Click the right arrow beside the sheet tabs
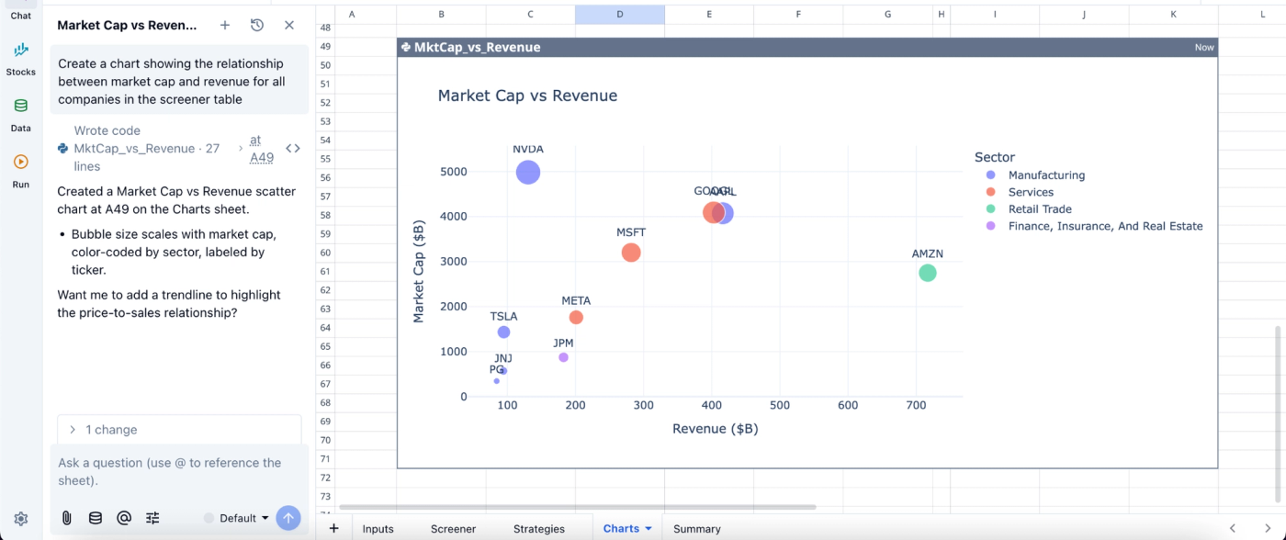Screen dimensions: 1286x540 (x=1268, y=528)
